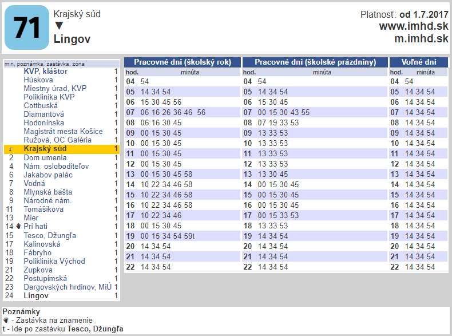This screenshot has height=336, width=452.
Task: Click the hand icon in Poznámky legend
Action: (x=6, y=321)
